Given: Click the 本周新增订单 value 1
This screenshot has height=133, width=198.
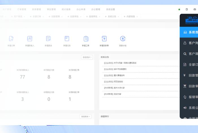Looking at the screenshot, I should (70, 99).
